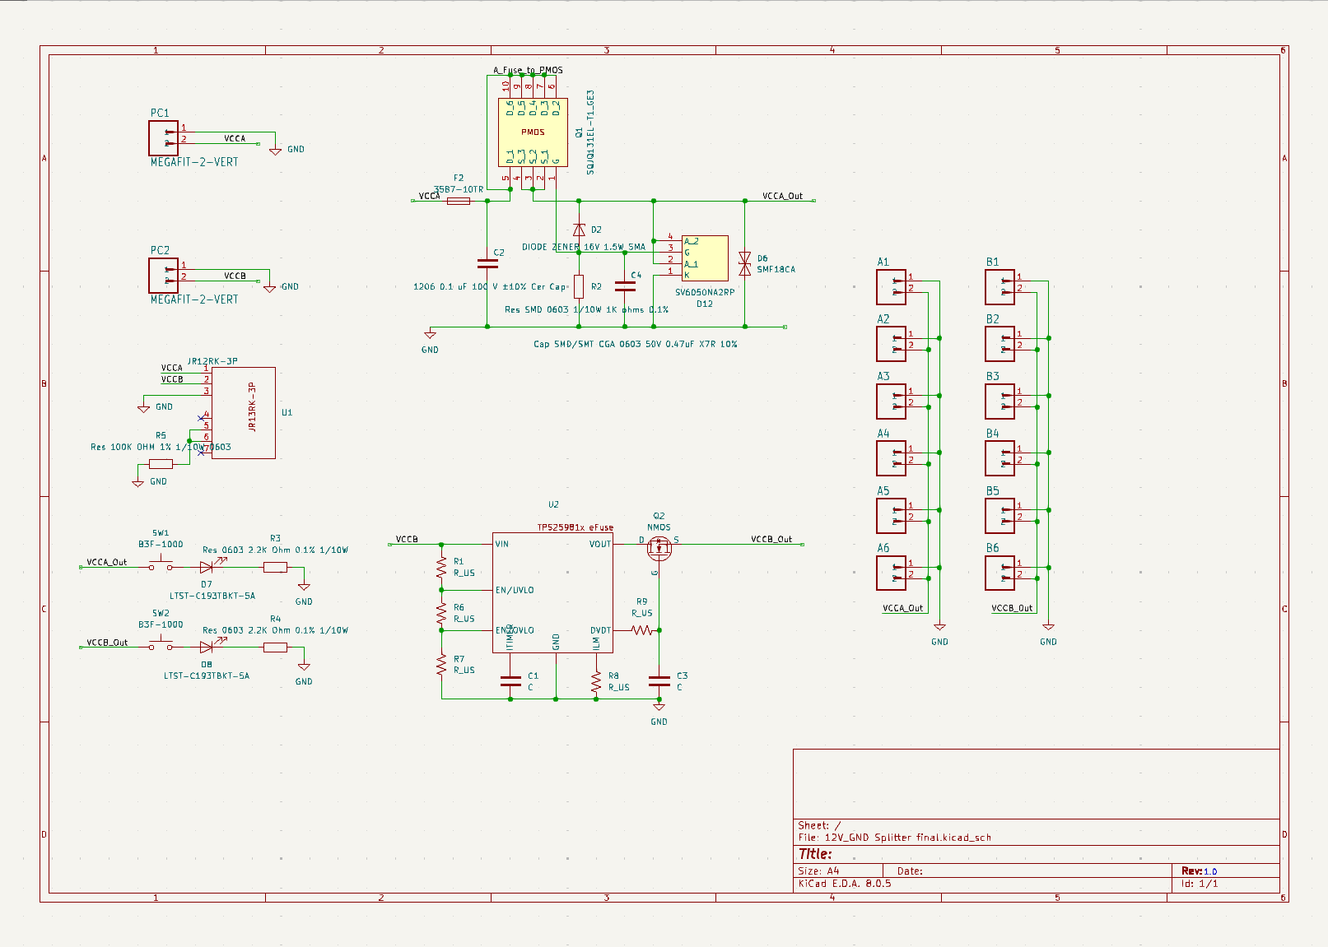This screenshot has width=1328, height=947.
Task: Select pushbutton SW1 symbol
Action: pos(161,565)
